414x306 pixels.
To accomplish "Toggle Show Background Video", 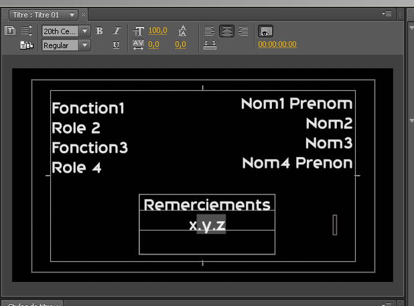I will [265, 31].
